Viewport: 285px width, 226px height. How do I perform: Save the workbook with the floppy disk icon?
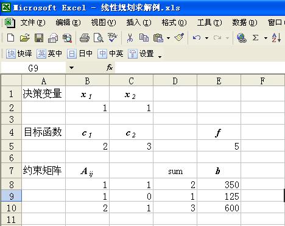click(39, 38)
